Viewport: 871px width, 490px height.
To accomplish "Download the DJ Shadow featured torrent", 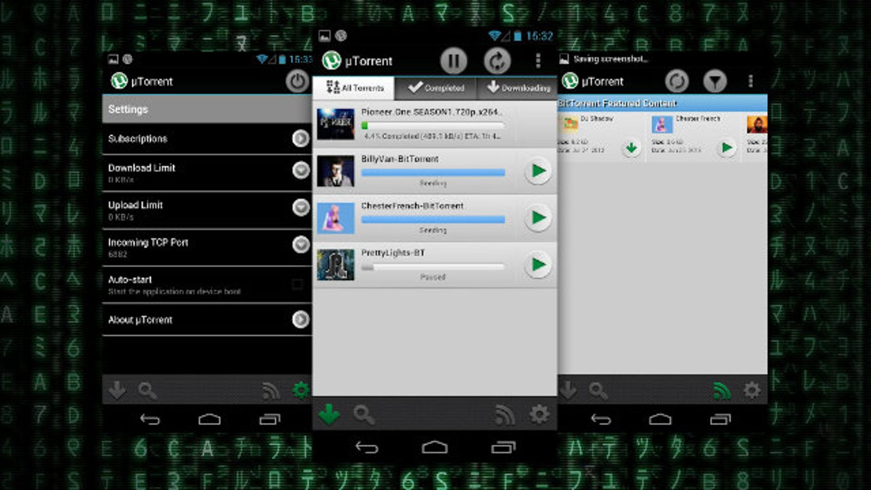I will (631, 148).
